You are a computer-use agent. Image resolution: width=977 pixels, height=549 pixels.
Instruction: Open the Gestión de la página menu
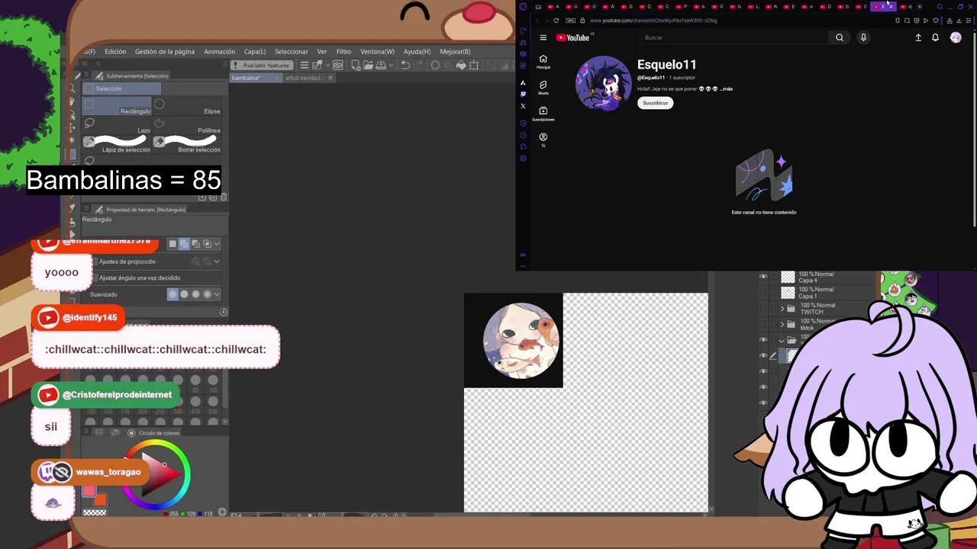pos(165,52)
